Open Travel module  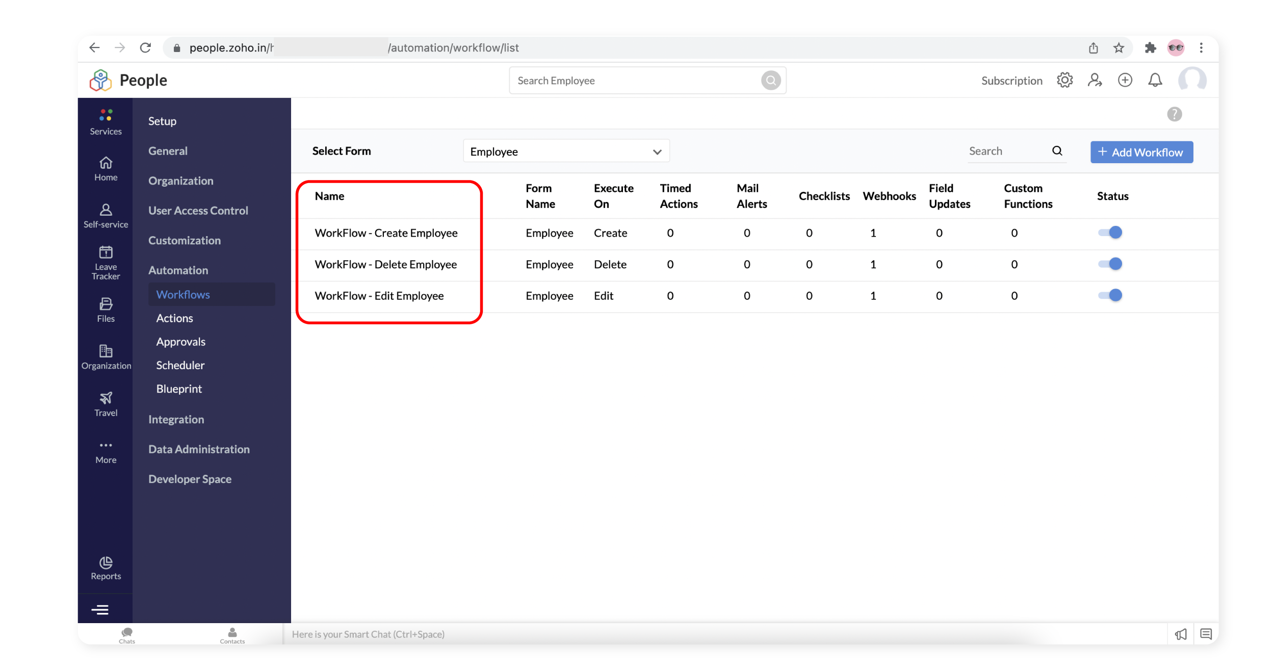coord(106,404)
